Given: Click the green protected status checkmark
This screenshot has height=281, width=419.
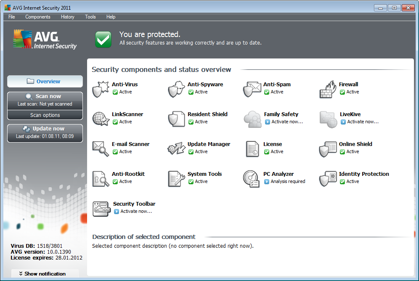Looking at the screenshot, I should click(x=103, y=39).
